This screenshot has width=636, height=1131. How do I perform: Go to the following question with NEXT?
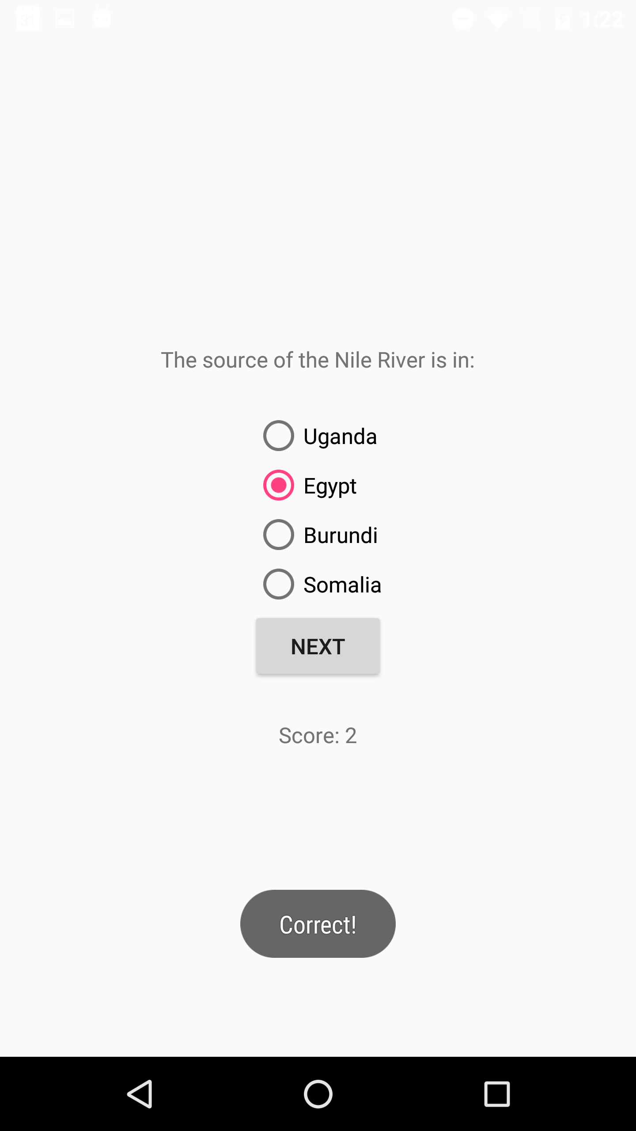click(318, 646)
